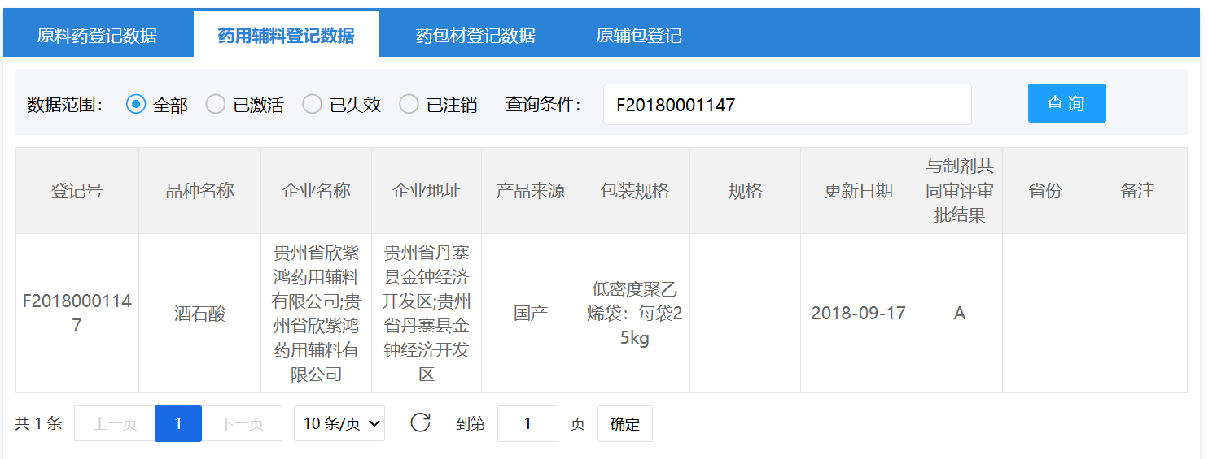
Task: Click the 登记号 column header
Action: click(x=77, y=191)
